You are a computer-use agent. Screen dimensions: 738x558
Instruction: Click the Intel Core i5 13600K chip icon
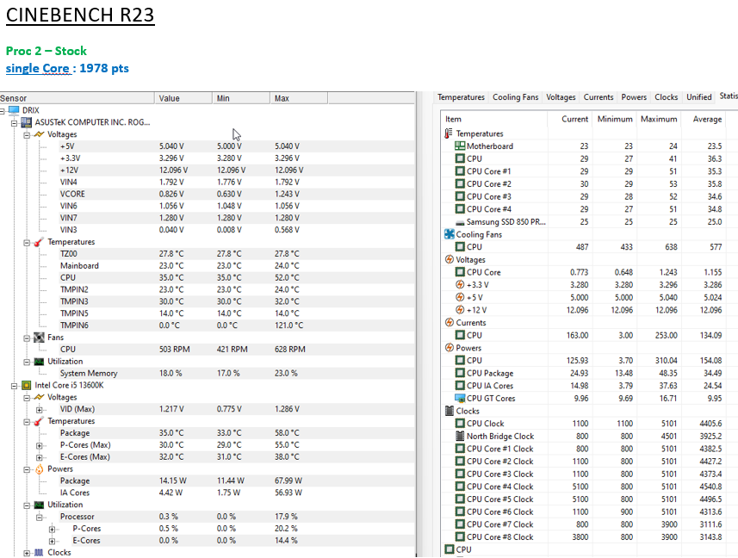coord(27,385)
